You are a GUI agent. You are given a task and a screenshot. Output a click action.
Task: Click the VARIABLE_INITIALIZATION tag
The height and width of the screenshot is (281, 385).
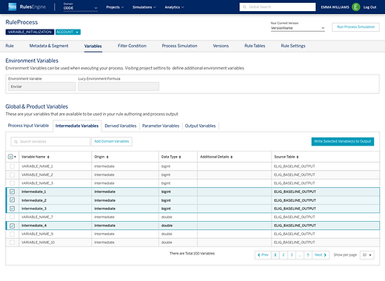(x=30, y=32)
